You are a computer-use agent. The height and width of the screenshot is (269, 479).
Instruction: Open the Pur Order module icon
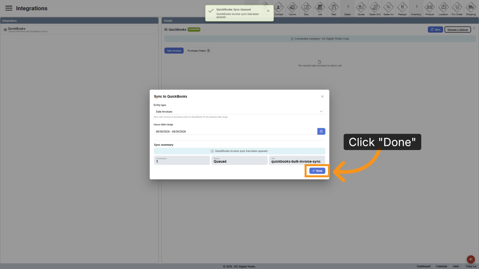pyautogui.click(x=457, y=9)
